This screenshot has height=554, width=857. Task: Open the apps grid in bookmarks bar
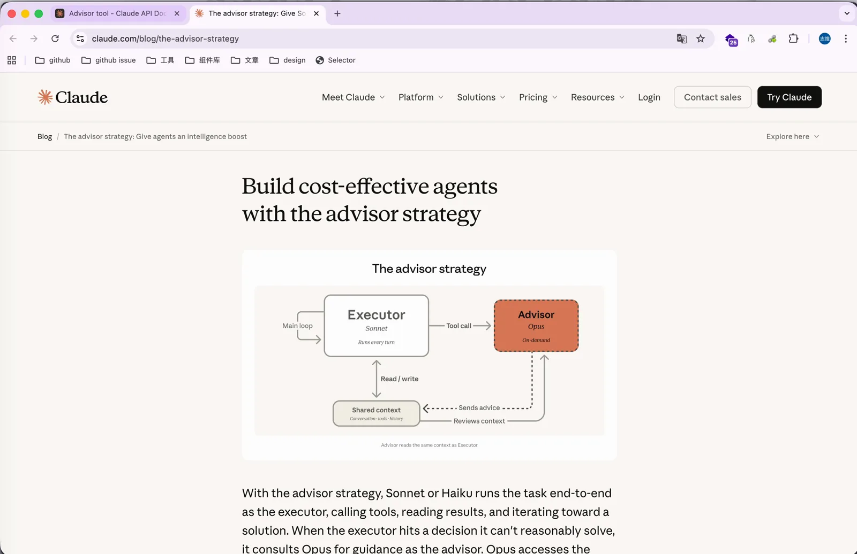pos(12,60)
